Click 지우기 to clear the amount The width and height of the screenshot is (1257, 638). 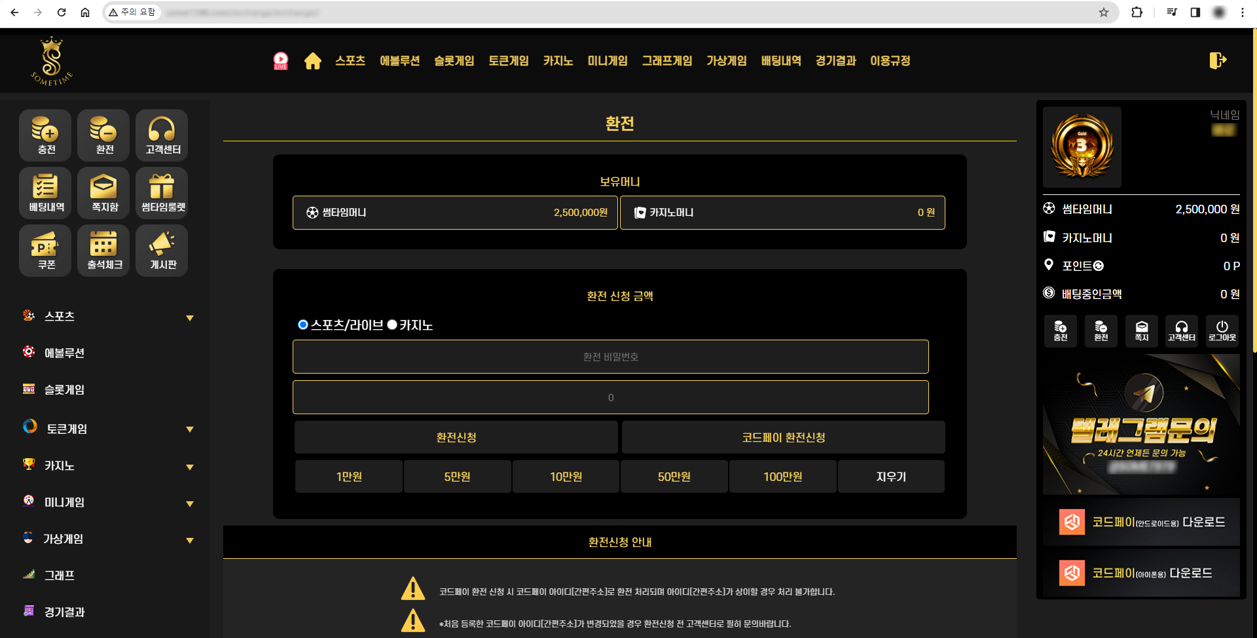[891, 476]
